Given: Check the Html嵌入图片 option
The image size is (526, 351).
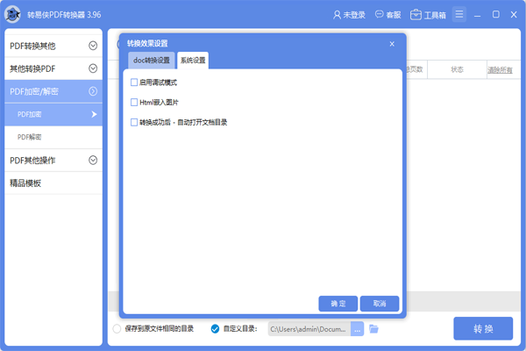Looking at the screenshot, I should [x=134, y=103].
